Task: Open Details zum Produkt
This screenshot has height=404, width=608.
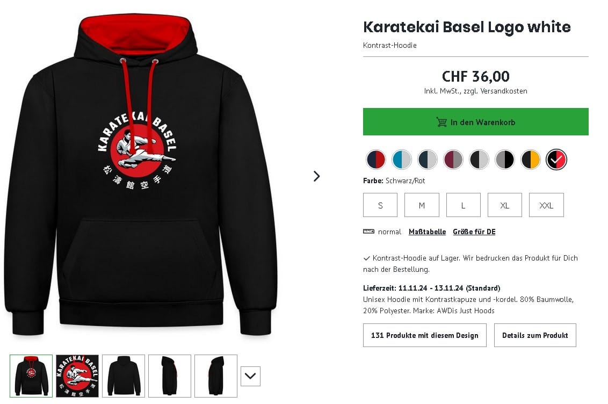Action: [x=535, y=335]
